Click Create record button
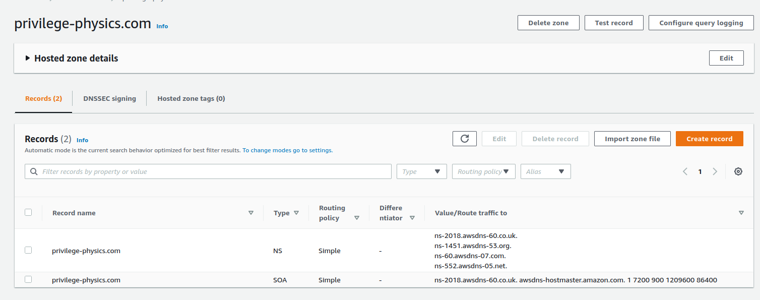This screenshot has height=300, width=760. pos(710,139)
